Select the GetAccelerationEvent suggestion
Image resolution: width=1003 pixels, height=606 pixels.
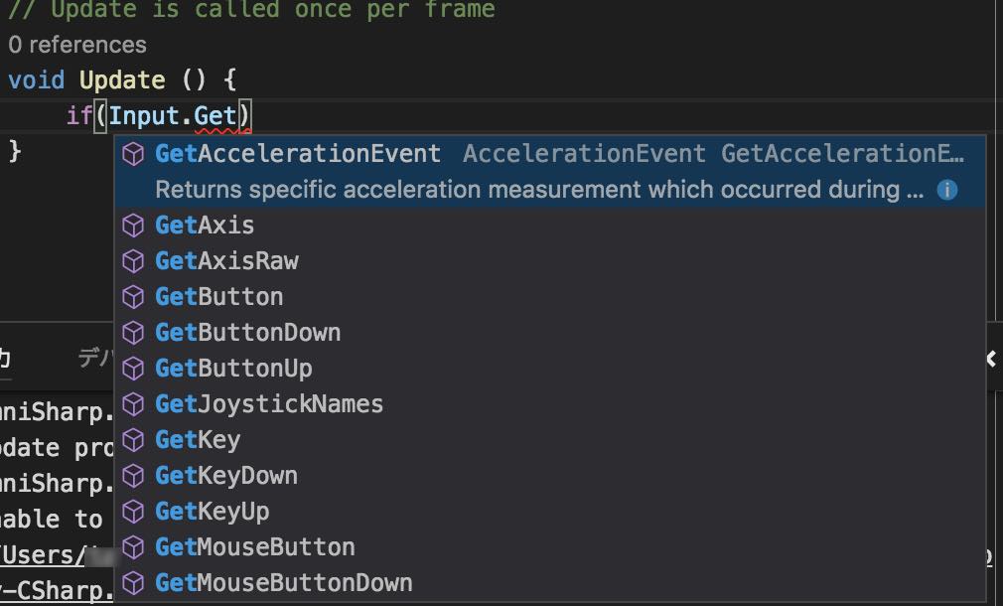point(550,172)
